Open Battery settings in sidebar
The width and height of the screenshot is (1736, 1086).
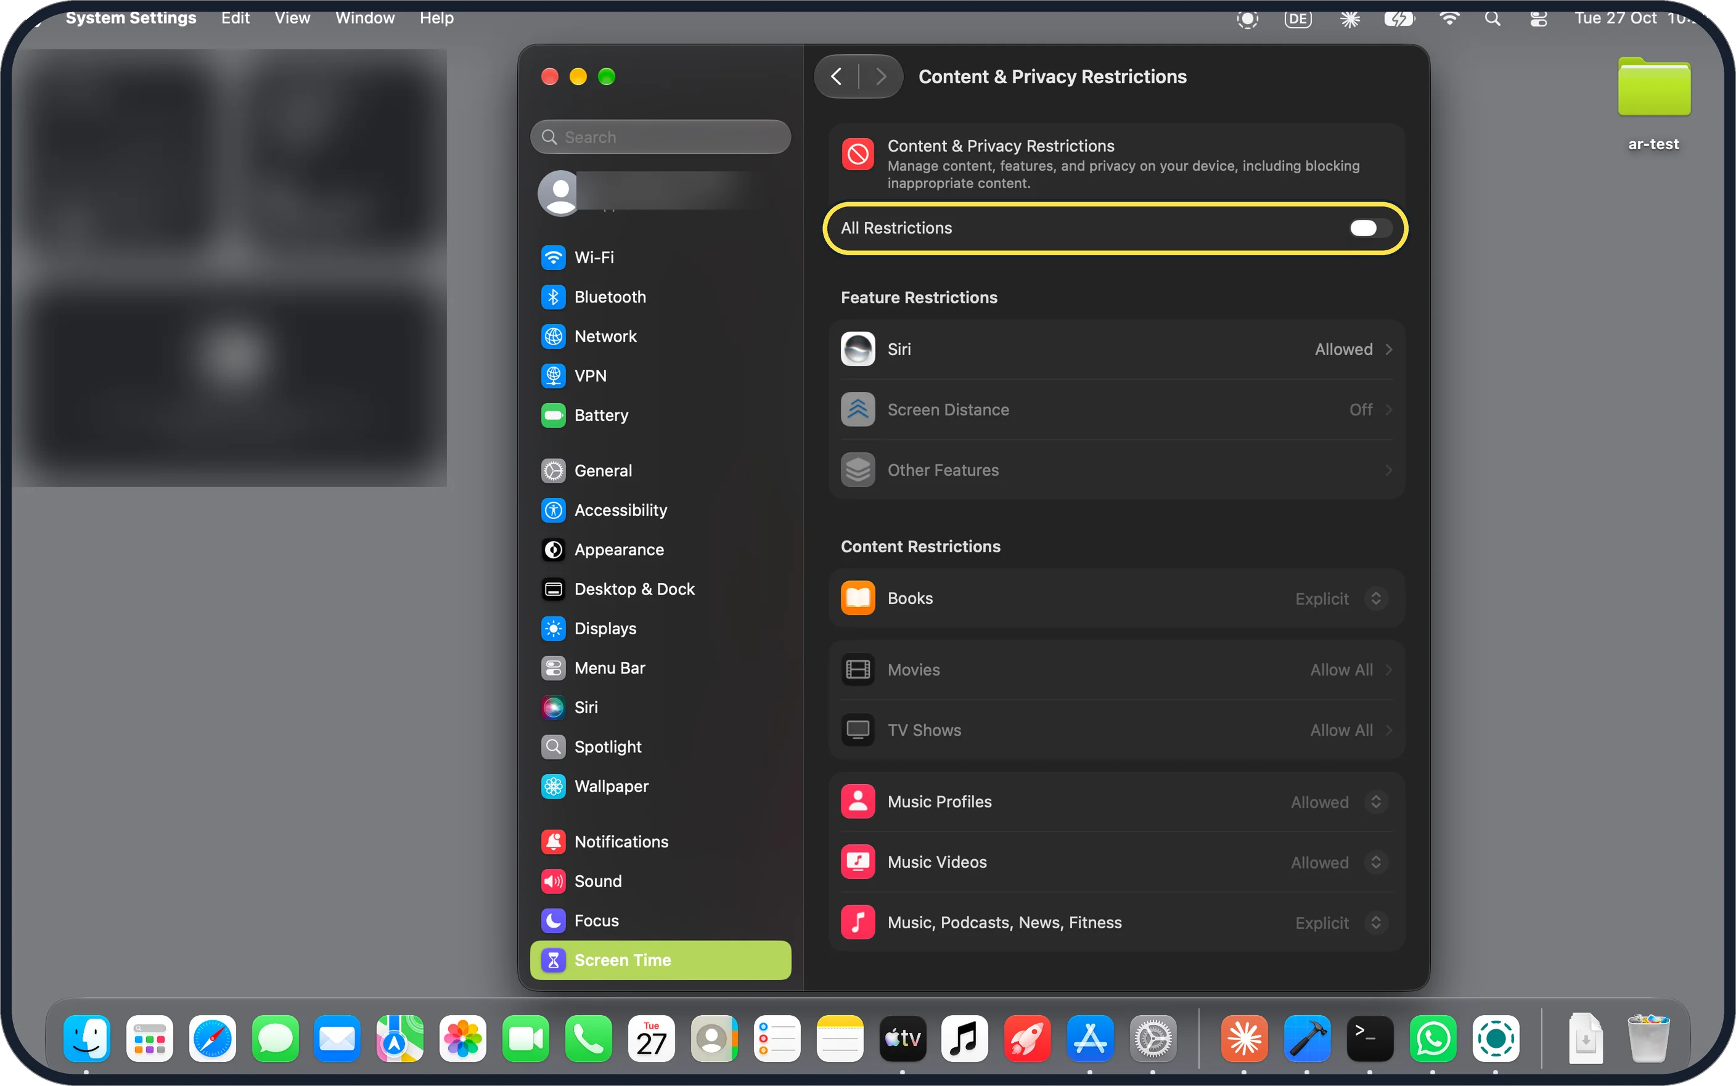tap(660, 415)
